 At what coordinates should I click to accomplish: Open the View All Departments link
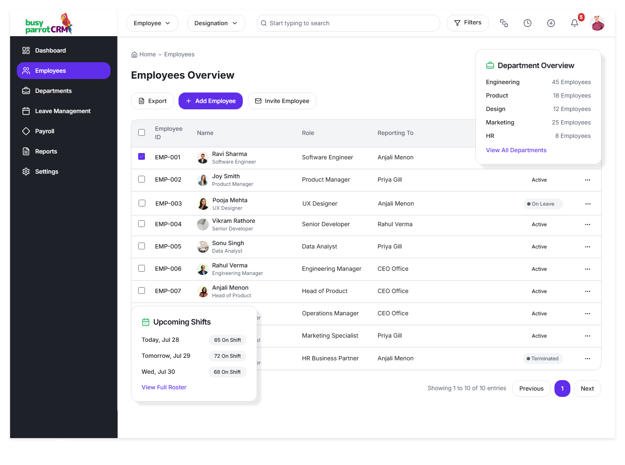516,150
